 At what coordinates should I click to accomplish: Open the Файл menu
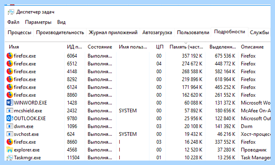13,22
